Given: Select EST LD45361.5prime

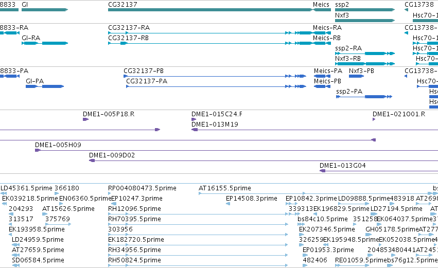Looking at the screenshot, I should [x=26, y=188].
